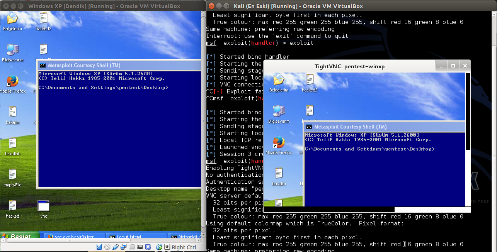The height and width of the screenshot is (252, 497).
Task: Click 'Enabling TightVNC' line in Kali terminal
Action: pos(234,168)
